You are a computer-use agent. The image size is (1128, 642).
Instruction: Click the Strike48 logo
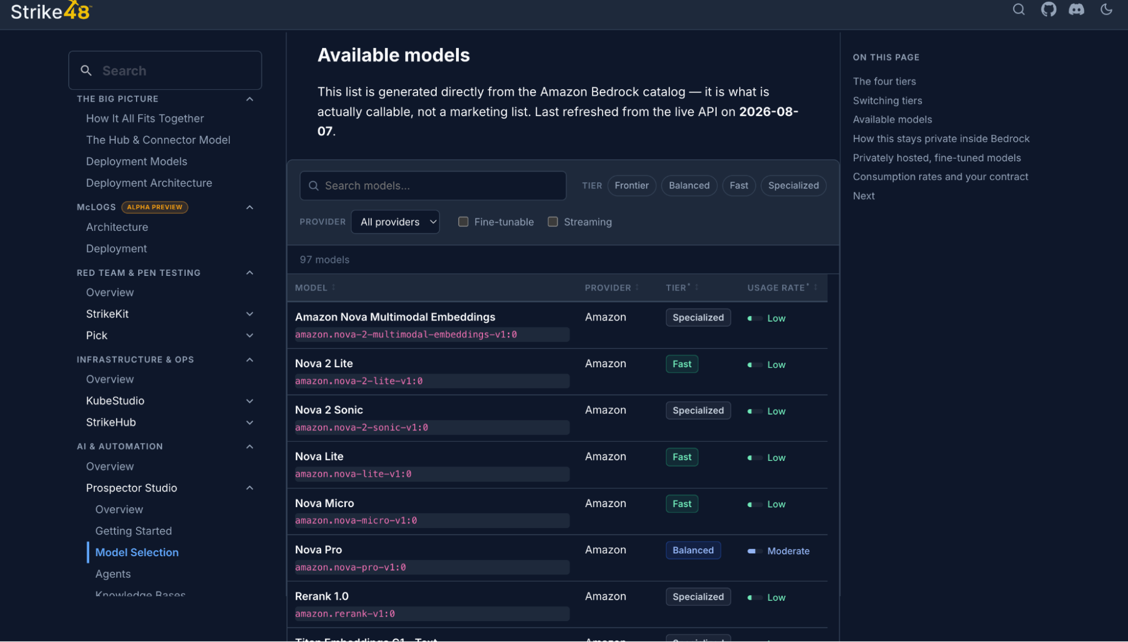pyautogui.click(x=51, y=11)
